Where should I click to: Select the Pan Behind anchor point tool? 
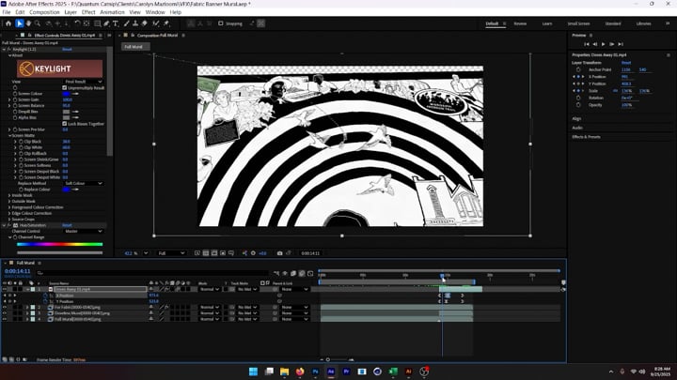[x=87, y=23]
